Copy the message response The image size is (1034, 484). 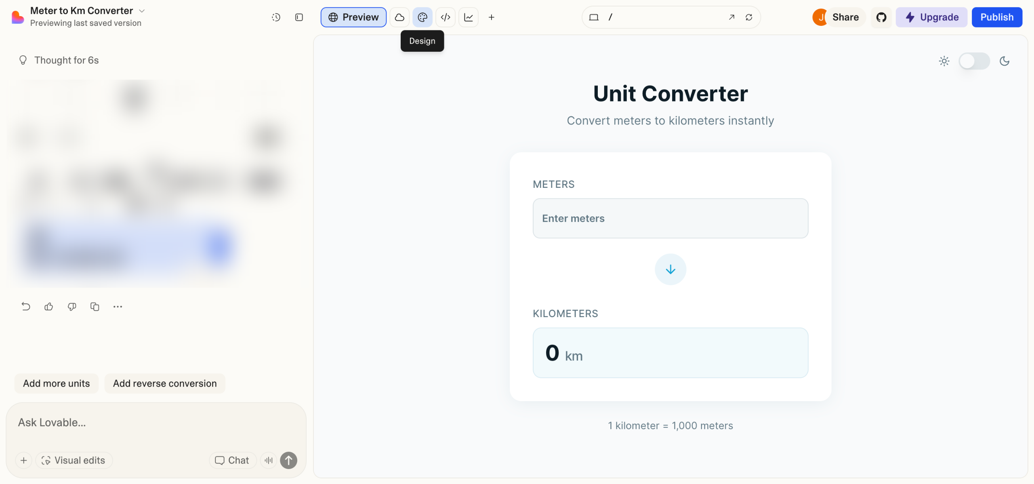(95, 307)
